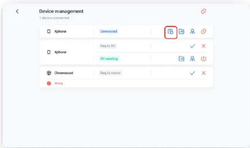250x148 pixels.
Task: Click the Req to mirror label
Action: (x=110, y=73)
